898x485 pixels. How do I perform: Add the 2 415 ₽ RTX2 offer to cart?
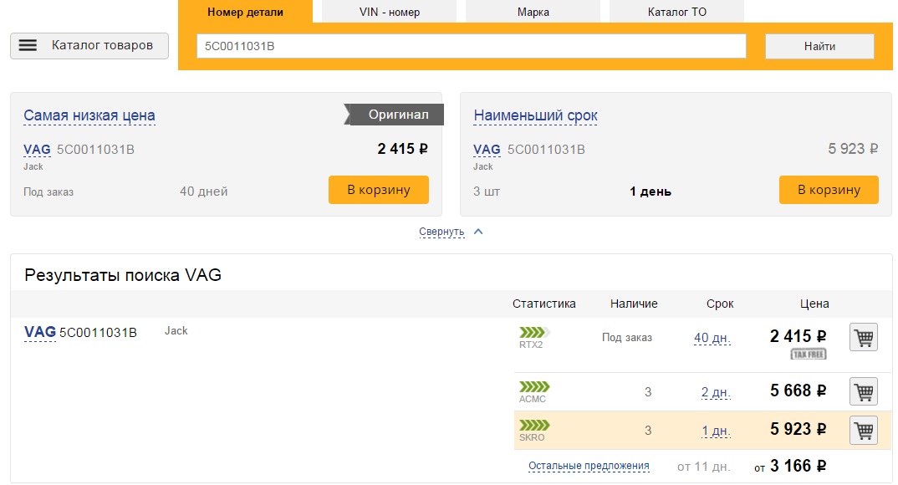point(864,337)
